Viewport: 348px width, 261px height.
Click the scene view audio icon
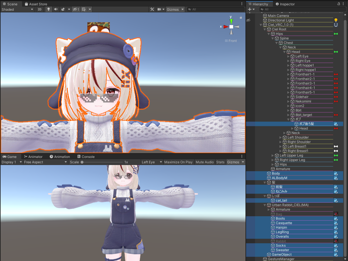55,9
